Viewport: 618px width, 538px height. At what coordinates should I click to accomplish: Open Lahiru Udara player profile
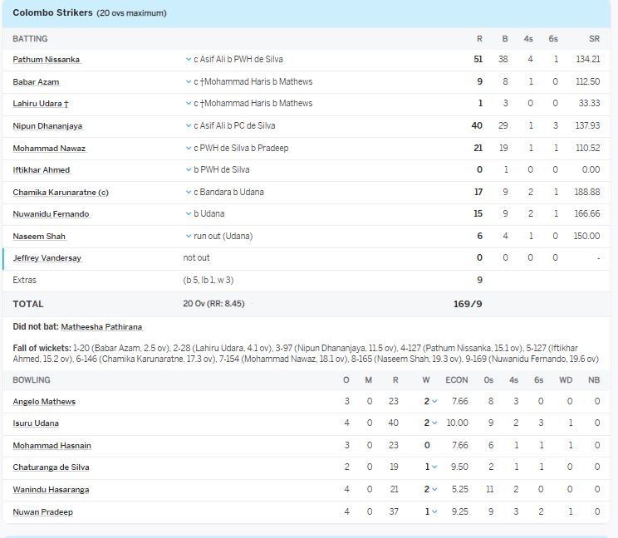[40, 104]
